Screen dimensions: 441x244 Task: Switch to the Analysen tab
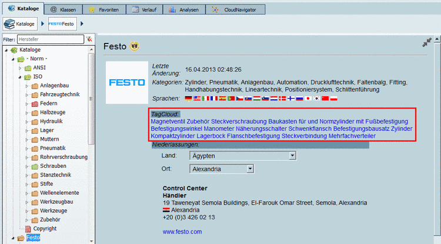pyautogui.click(x=184, y=9)
